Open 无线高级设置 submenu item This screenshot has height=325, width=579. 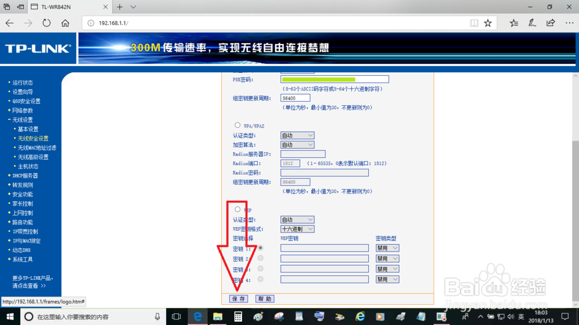coord(33,157)
